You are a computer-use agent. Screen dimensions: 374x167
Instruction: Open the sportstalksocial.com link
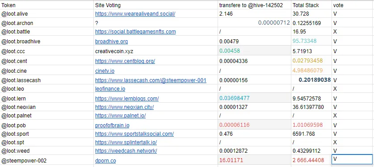coord(134,134)
